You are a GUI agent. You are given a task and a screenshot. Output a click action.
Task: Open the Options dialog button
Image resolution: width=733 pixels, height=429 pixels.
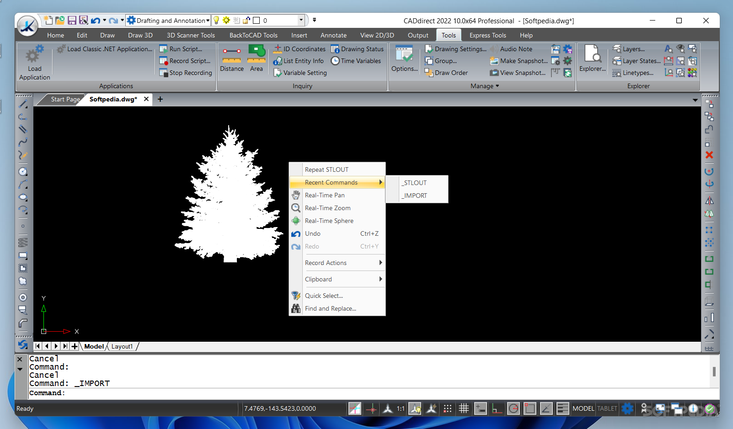point(405,59)
